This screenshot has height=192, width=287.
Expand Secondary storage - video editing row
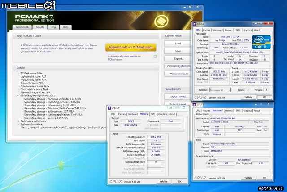click(22, 105)
